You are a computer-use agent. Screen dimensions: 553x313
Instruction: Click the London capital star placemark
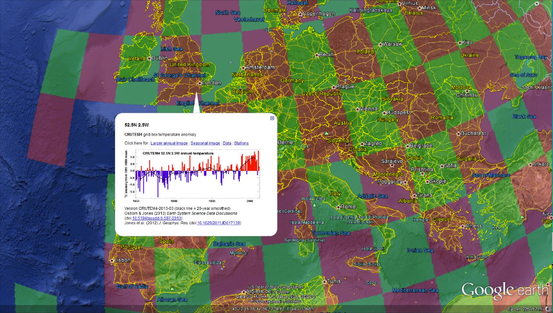(200, 83)
